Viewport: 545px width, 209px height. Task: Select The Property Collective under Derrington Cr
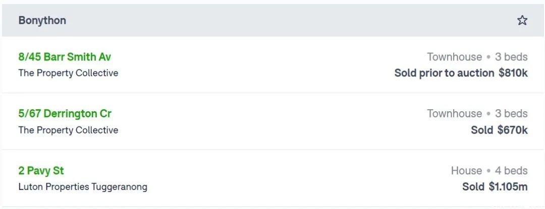point(68,130)
